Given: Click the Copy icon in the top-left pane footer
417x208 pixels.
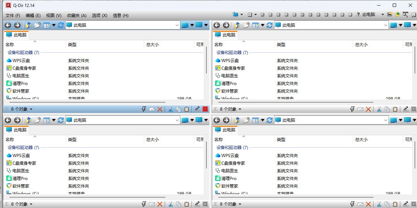Looking at the screenshot, I should pos(179,109).
